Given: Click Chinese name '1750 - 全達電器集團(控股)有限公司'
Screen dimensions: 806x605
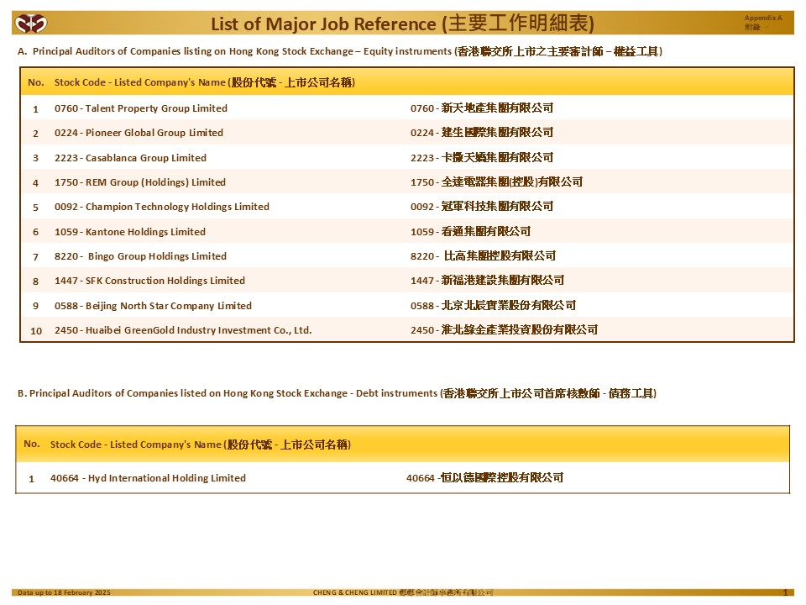Looking at the screenshot, I should 496,181.
